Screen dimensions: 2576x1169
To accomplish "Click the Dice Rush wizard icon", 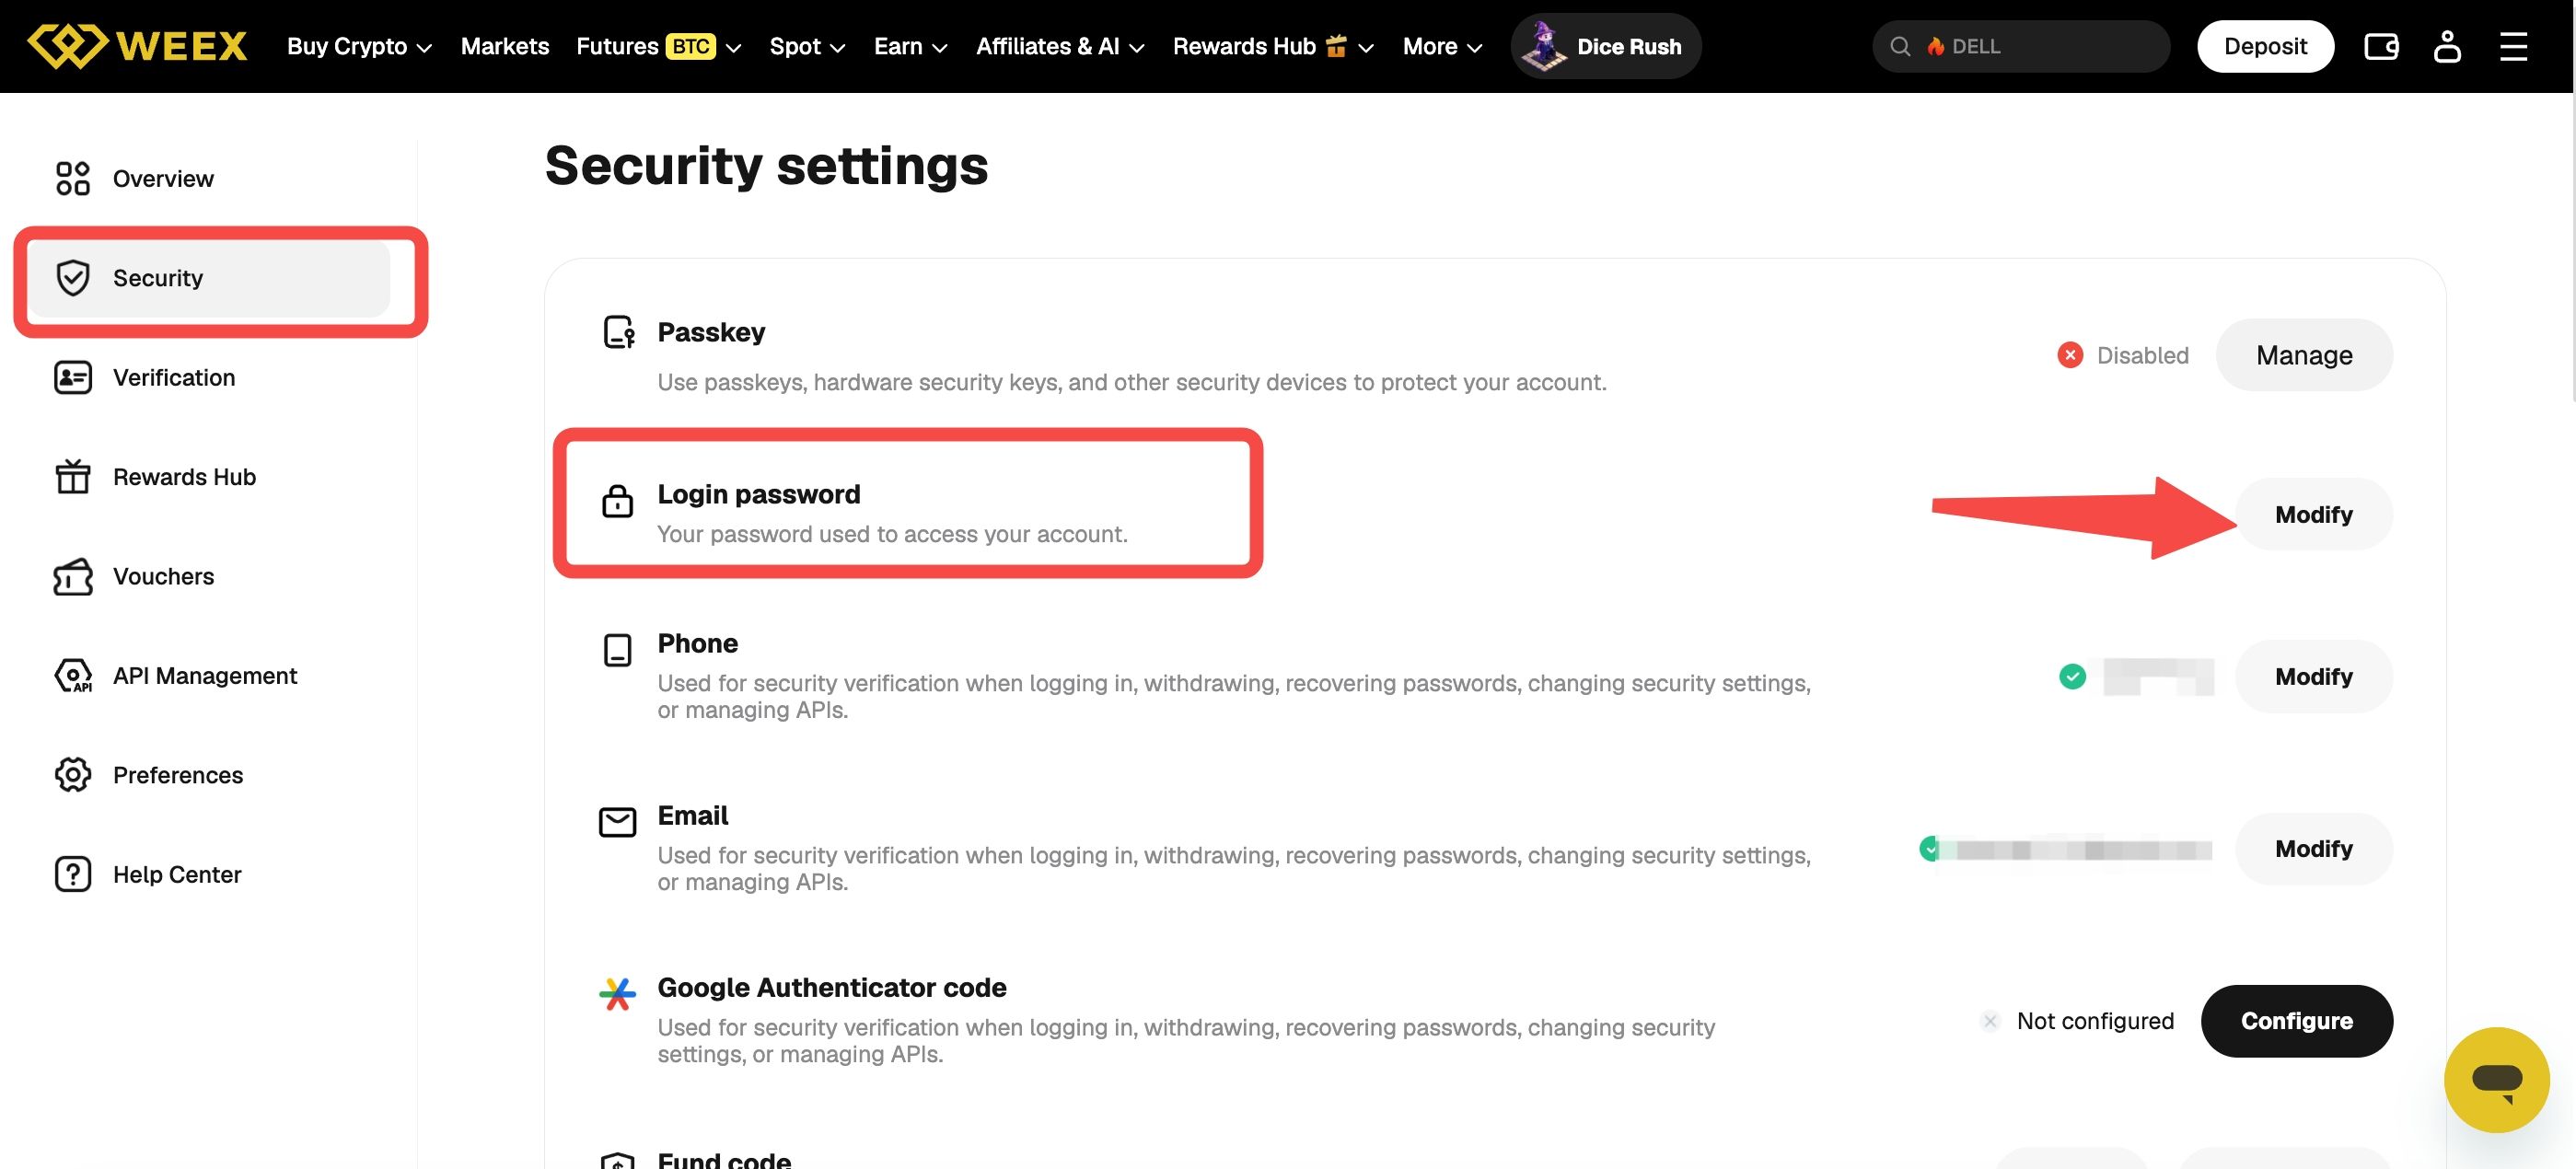I will coord(1544,46).
